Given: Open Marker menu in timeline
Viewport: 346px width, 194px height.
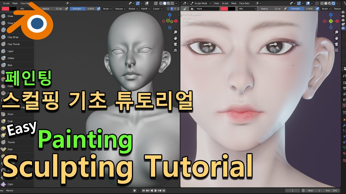Looking at the screenshot, I should coord(10,190).
